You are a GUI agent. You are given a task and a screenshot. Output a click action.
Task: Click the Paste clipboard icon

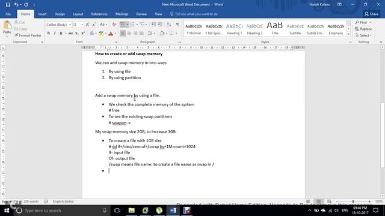(x=7, y=25)
